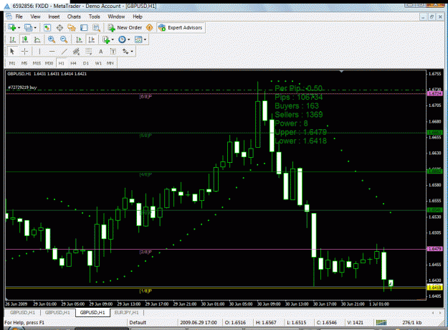448x330 pixels.
Task: Select the Text tool
Action: [100, 52]
